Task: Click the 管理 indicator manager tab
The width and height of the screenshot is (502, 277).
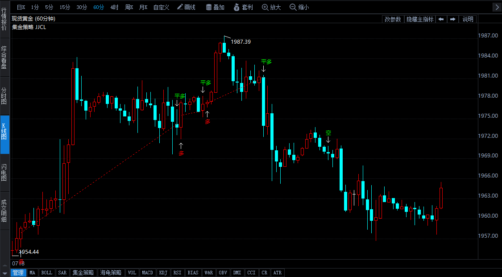Action: [18, 273]
